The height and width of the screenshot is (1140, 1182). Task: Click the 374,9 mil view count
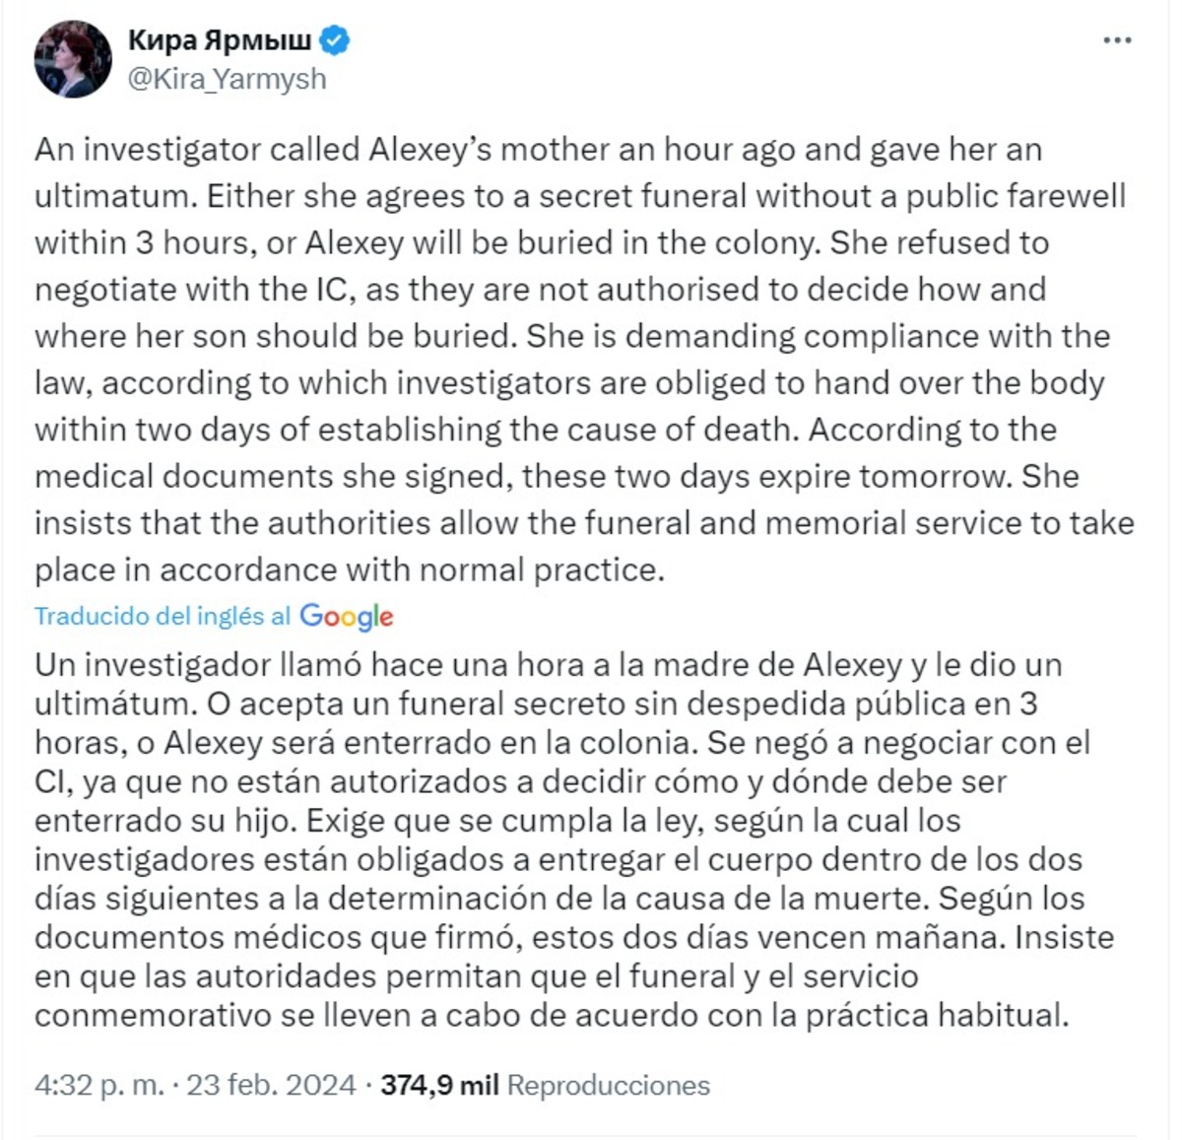pyautogui.click(x=439, y=1085)
